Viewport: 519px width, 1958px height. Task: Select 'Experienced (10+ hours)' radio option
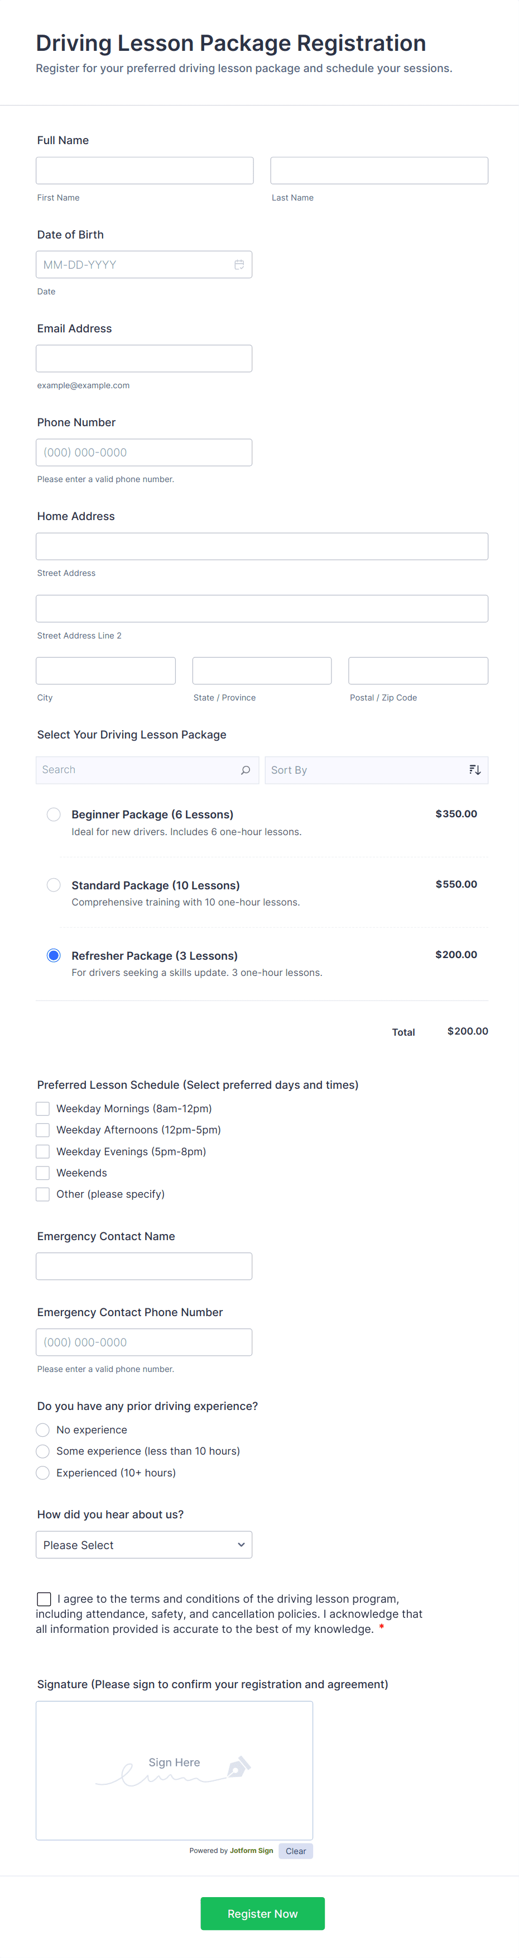(44, 1473)
